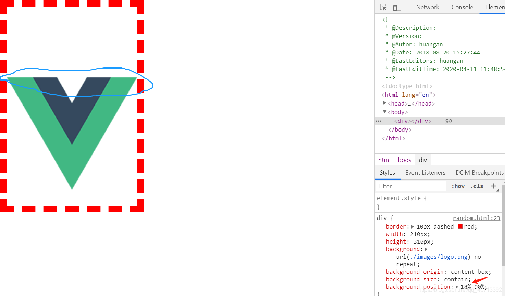Click the closing html tag line
The height and width of the screenshot is (296, 505).
pyautogui.click(x=393, y=138)
